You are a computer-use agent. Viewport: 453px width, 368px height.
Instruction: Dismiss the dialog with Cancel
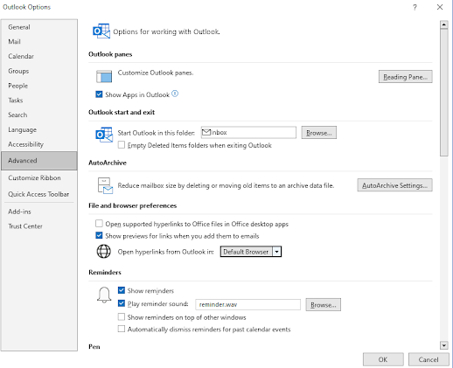429,359
